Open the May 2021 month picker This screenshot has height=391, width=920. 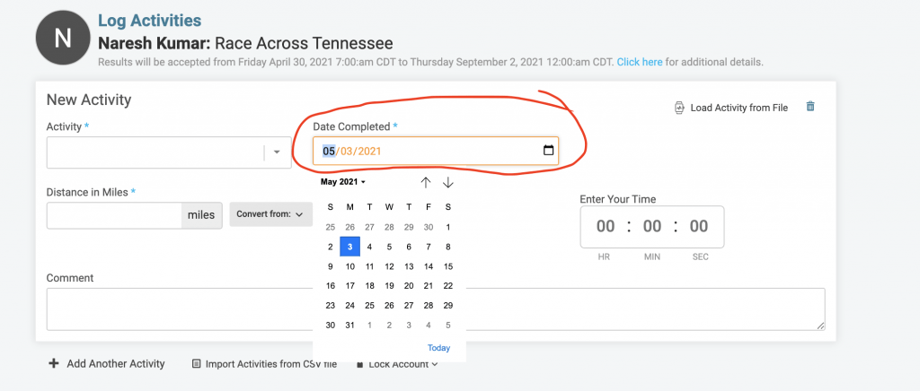click(x=343, y=182)
